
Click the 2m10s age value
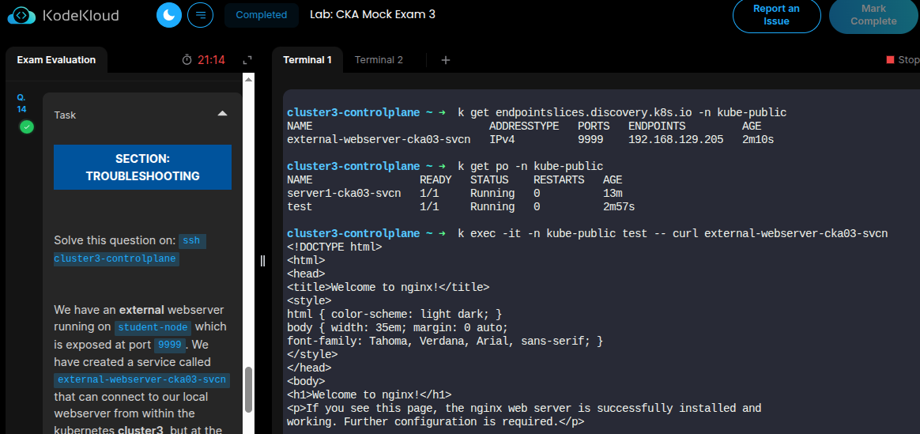point(757,140)
